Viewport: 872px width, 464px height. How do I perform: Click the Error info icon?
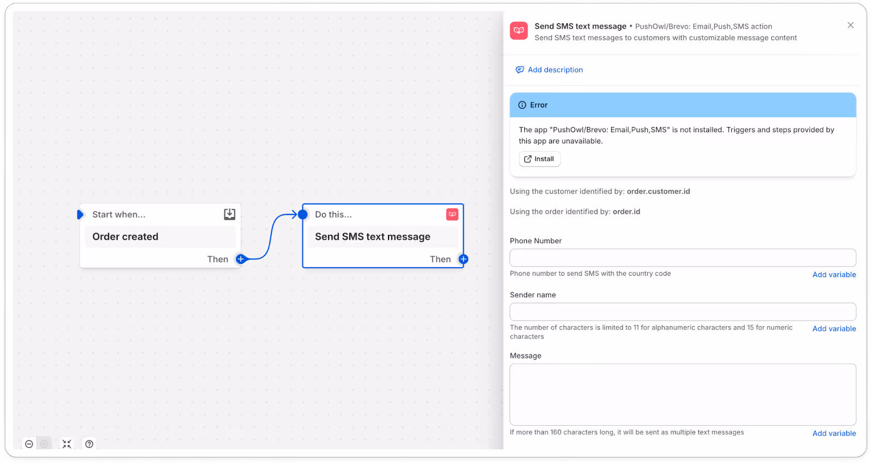(x=522, y=105)
